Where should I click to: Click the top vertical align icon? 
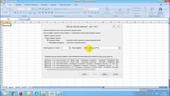pyautogui.click(x=40, y=9)
